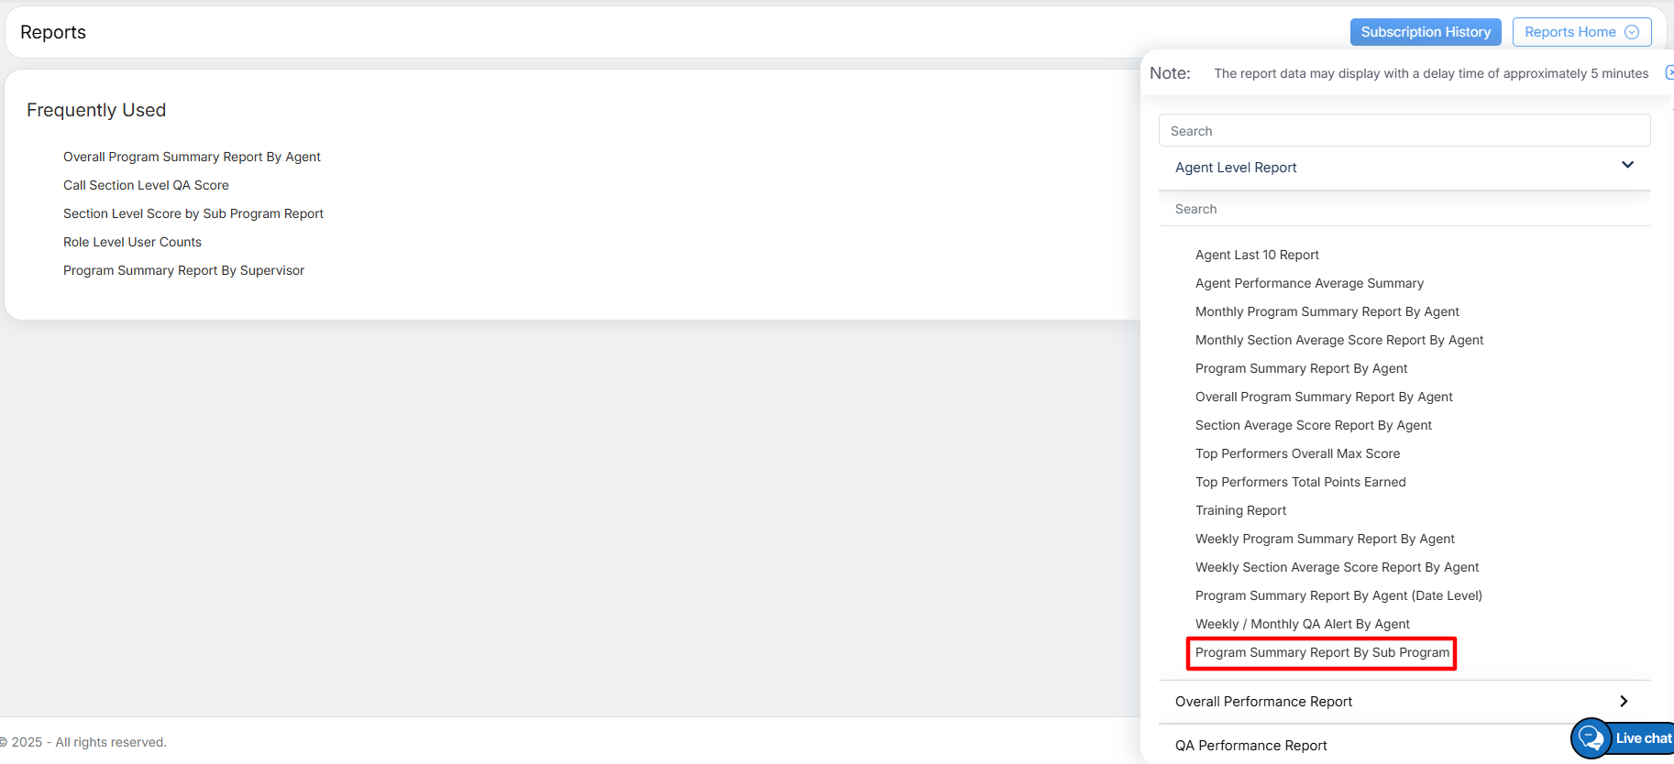Open Program Summary Report By Supervisor link
Viewport: 1674px width, 764px height.
pos(183,271)
